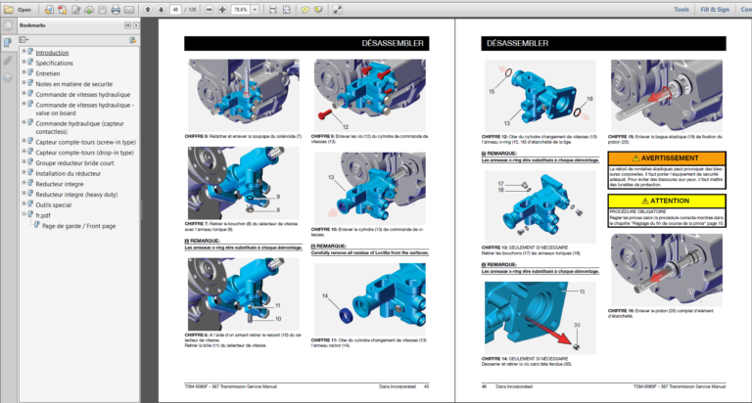This screenshot has height=403, width=752.
Task: Click the Add sticky note comment icon
Action: [x=305, y=9]
